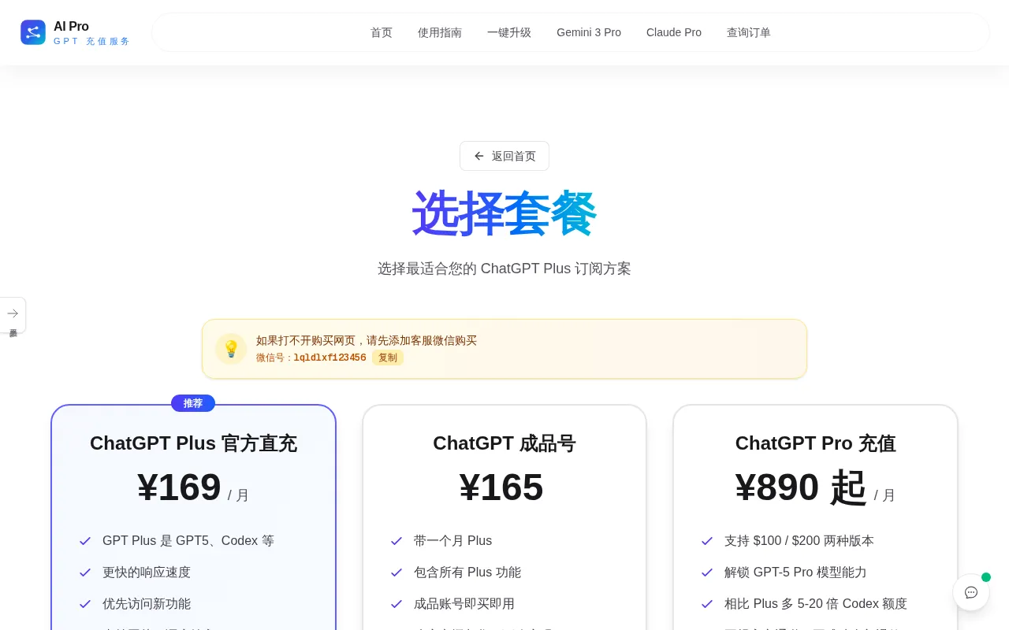Select the ChatGPT Pro 充值 card title

(816, 443)
